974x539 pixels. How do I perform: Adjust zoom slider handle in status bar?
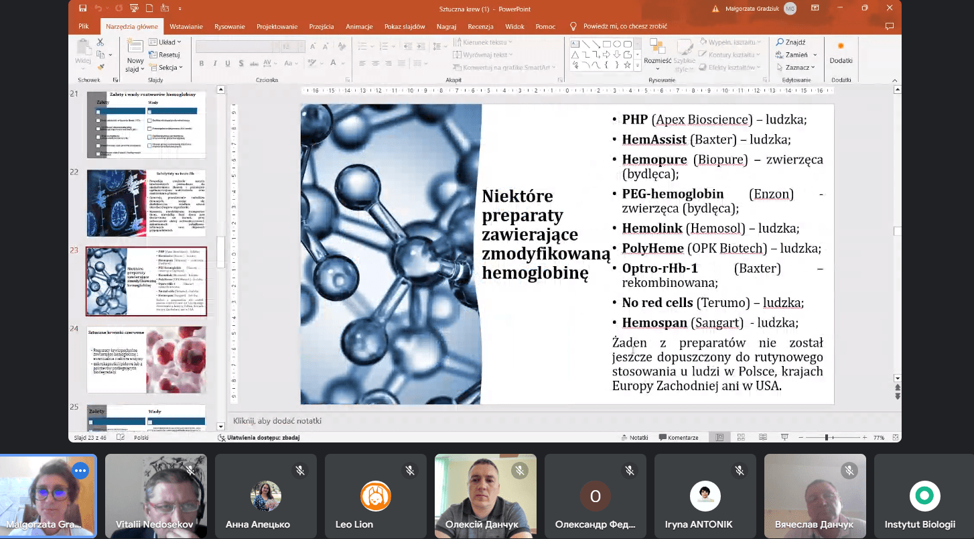coord(827,437)
